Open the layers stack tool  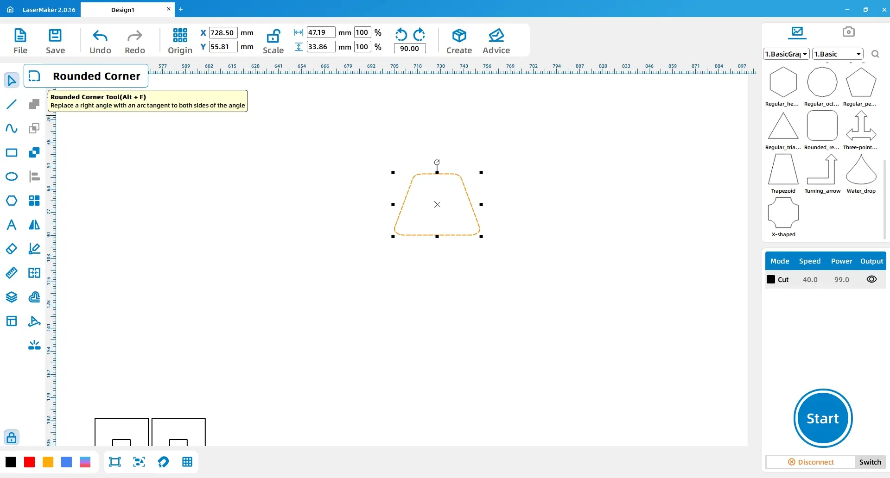pyautogui.click(x=12, y=297)
